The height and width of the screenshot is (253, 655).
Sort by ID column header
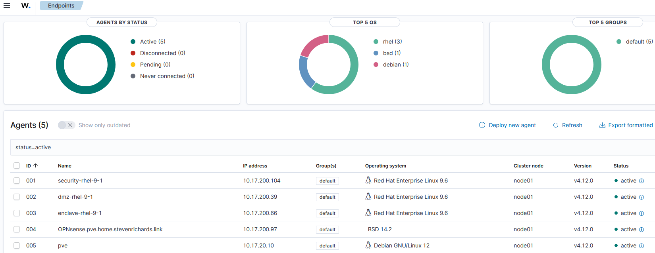32,165
